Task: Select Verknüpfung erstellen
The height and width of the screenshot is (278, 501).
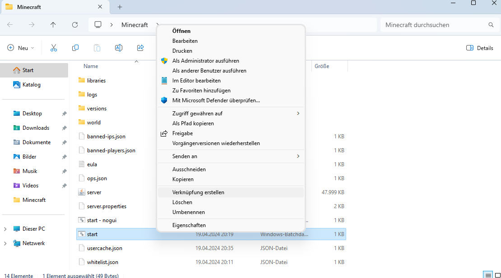Action: [231, 192]
